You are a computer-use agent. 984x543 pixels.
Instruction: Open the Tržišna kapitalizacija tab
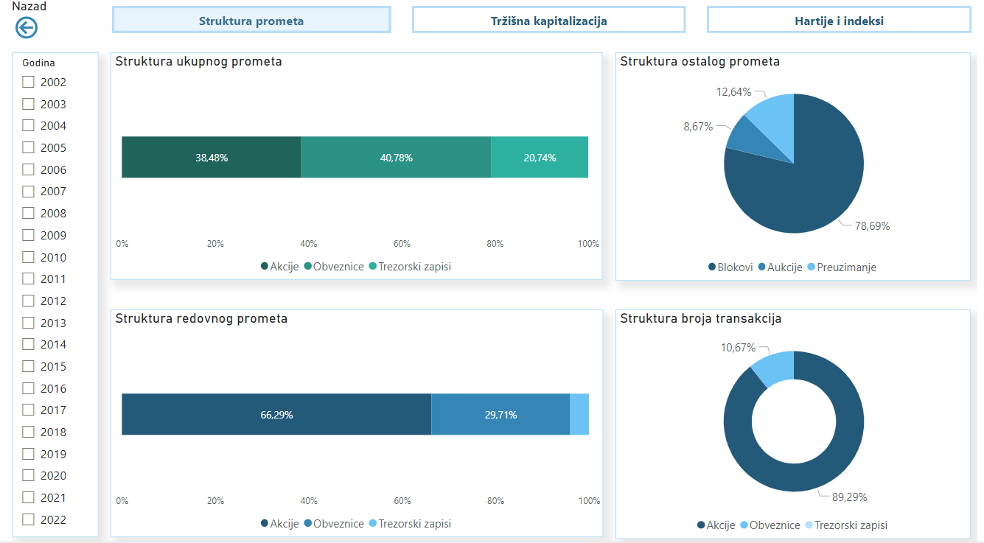point(548,21)
